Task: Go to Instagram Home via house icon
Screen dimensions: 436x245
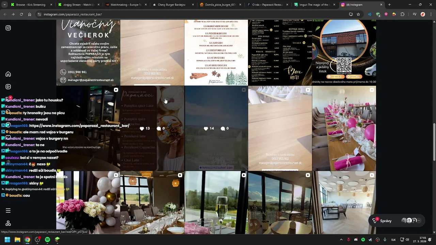Action: click(x=8, y=74)
